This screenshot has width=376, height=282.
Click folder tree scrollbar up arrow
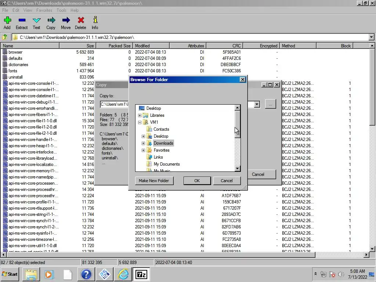point(237,108)
